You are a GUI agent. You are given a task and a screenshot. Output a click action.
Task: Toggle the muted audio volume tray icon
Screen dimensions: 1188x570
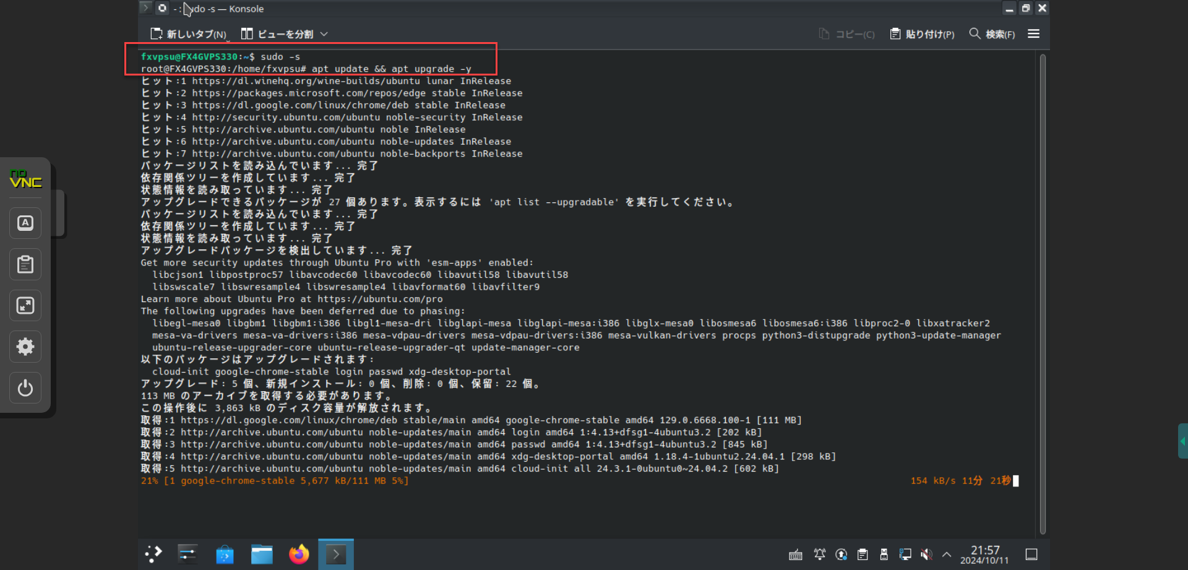tap(926, 555)
